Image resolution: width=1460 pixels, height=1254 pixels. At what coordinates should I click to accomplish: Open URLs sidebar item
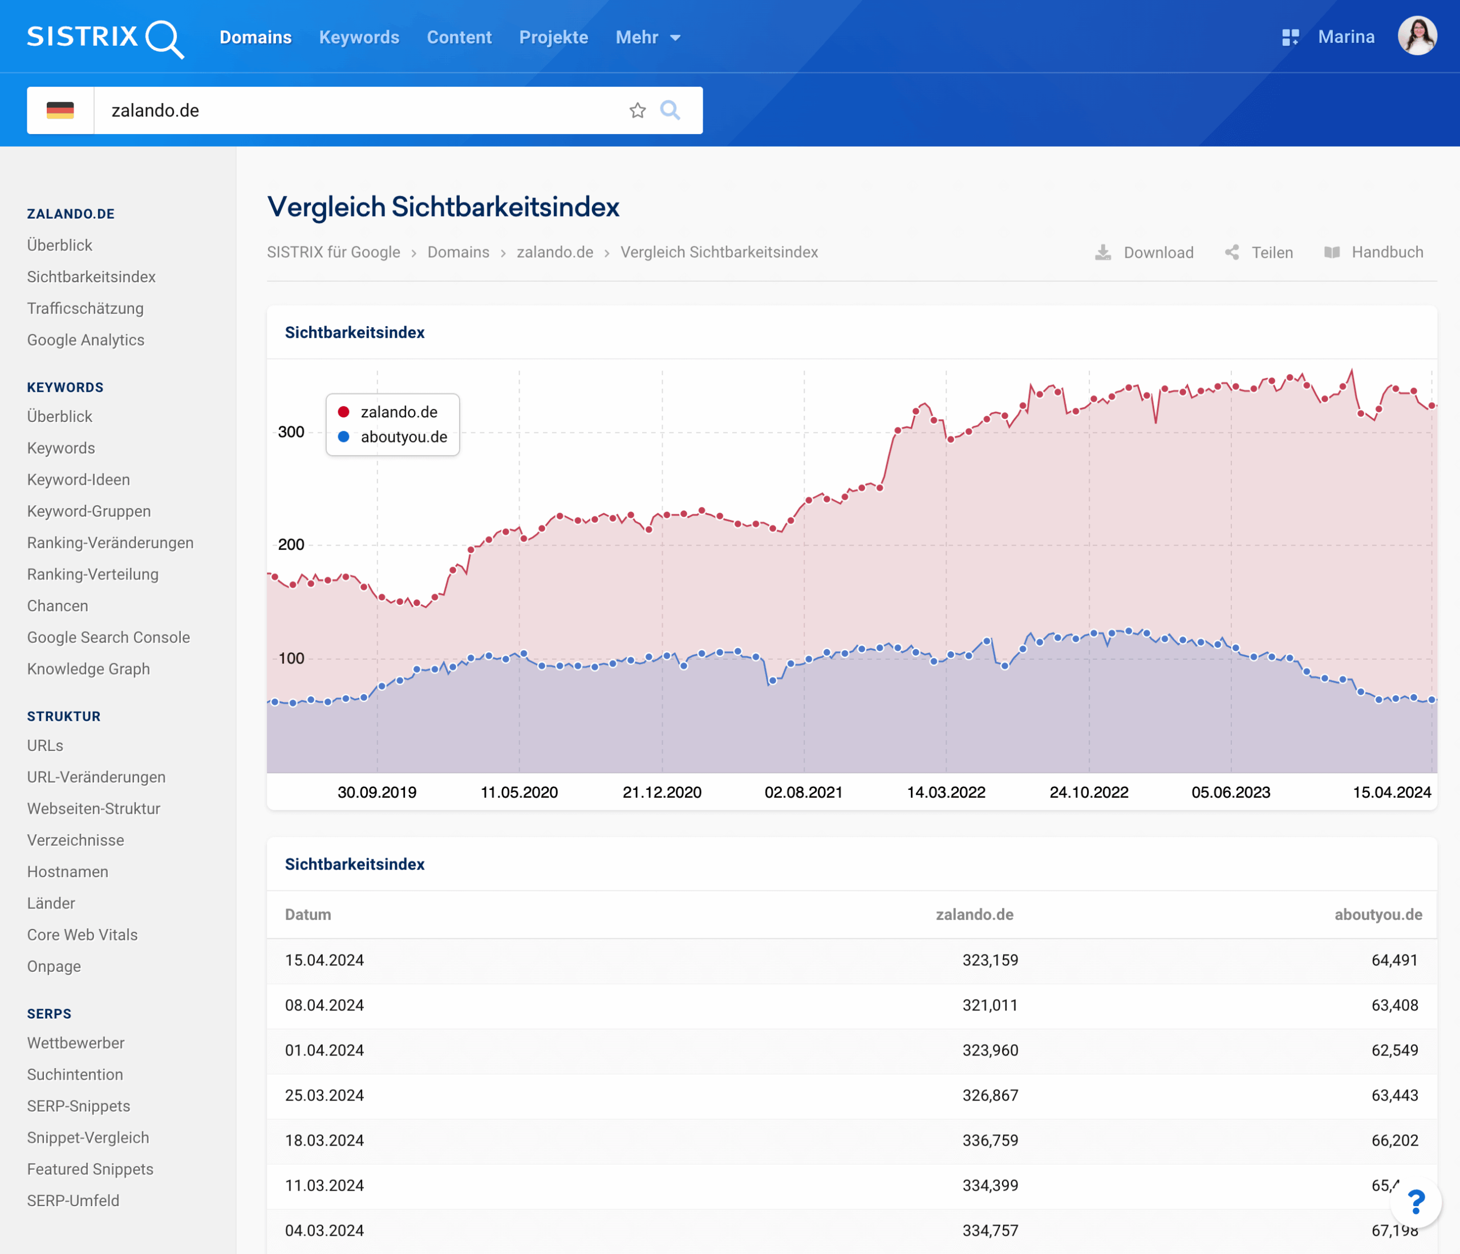pos(45,745)
